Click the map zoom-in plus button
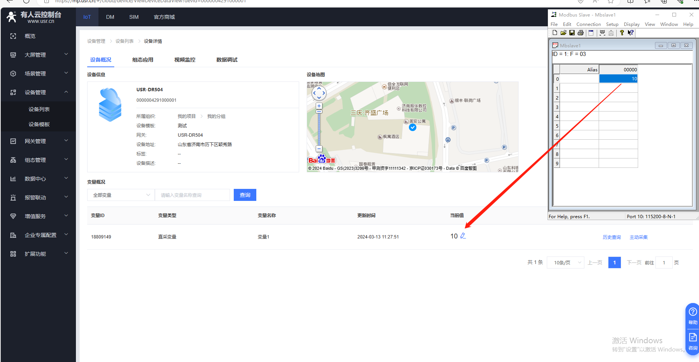Screen dimensions: 699x362 (319, 106)
